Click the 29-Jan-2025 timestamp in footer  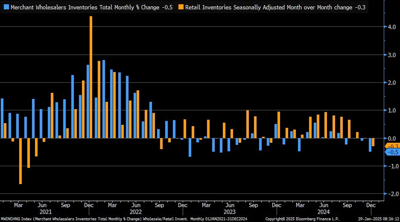click(377, 219)
